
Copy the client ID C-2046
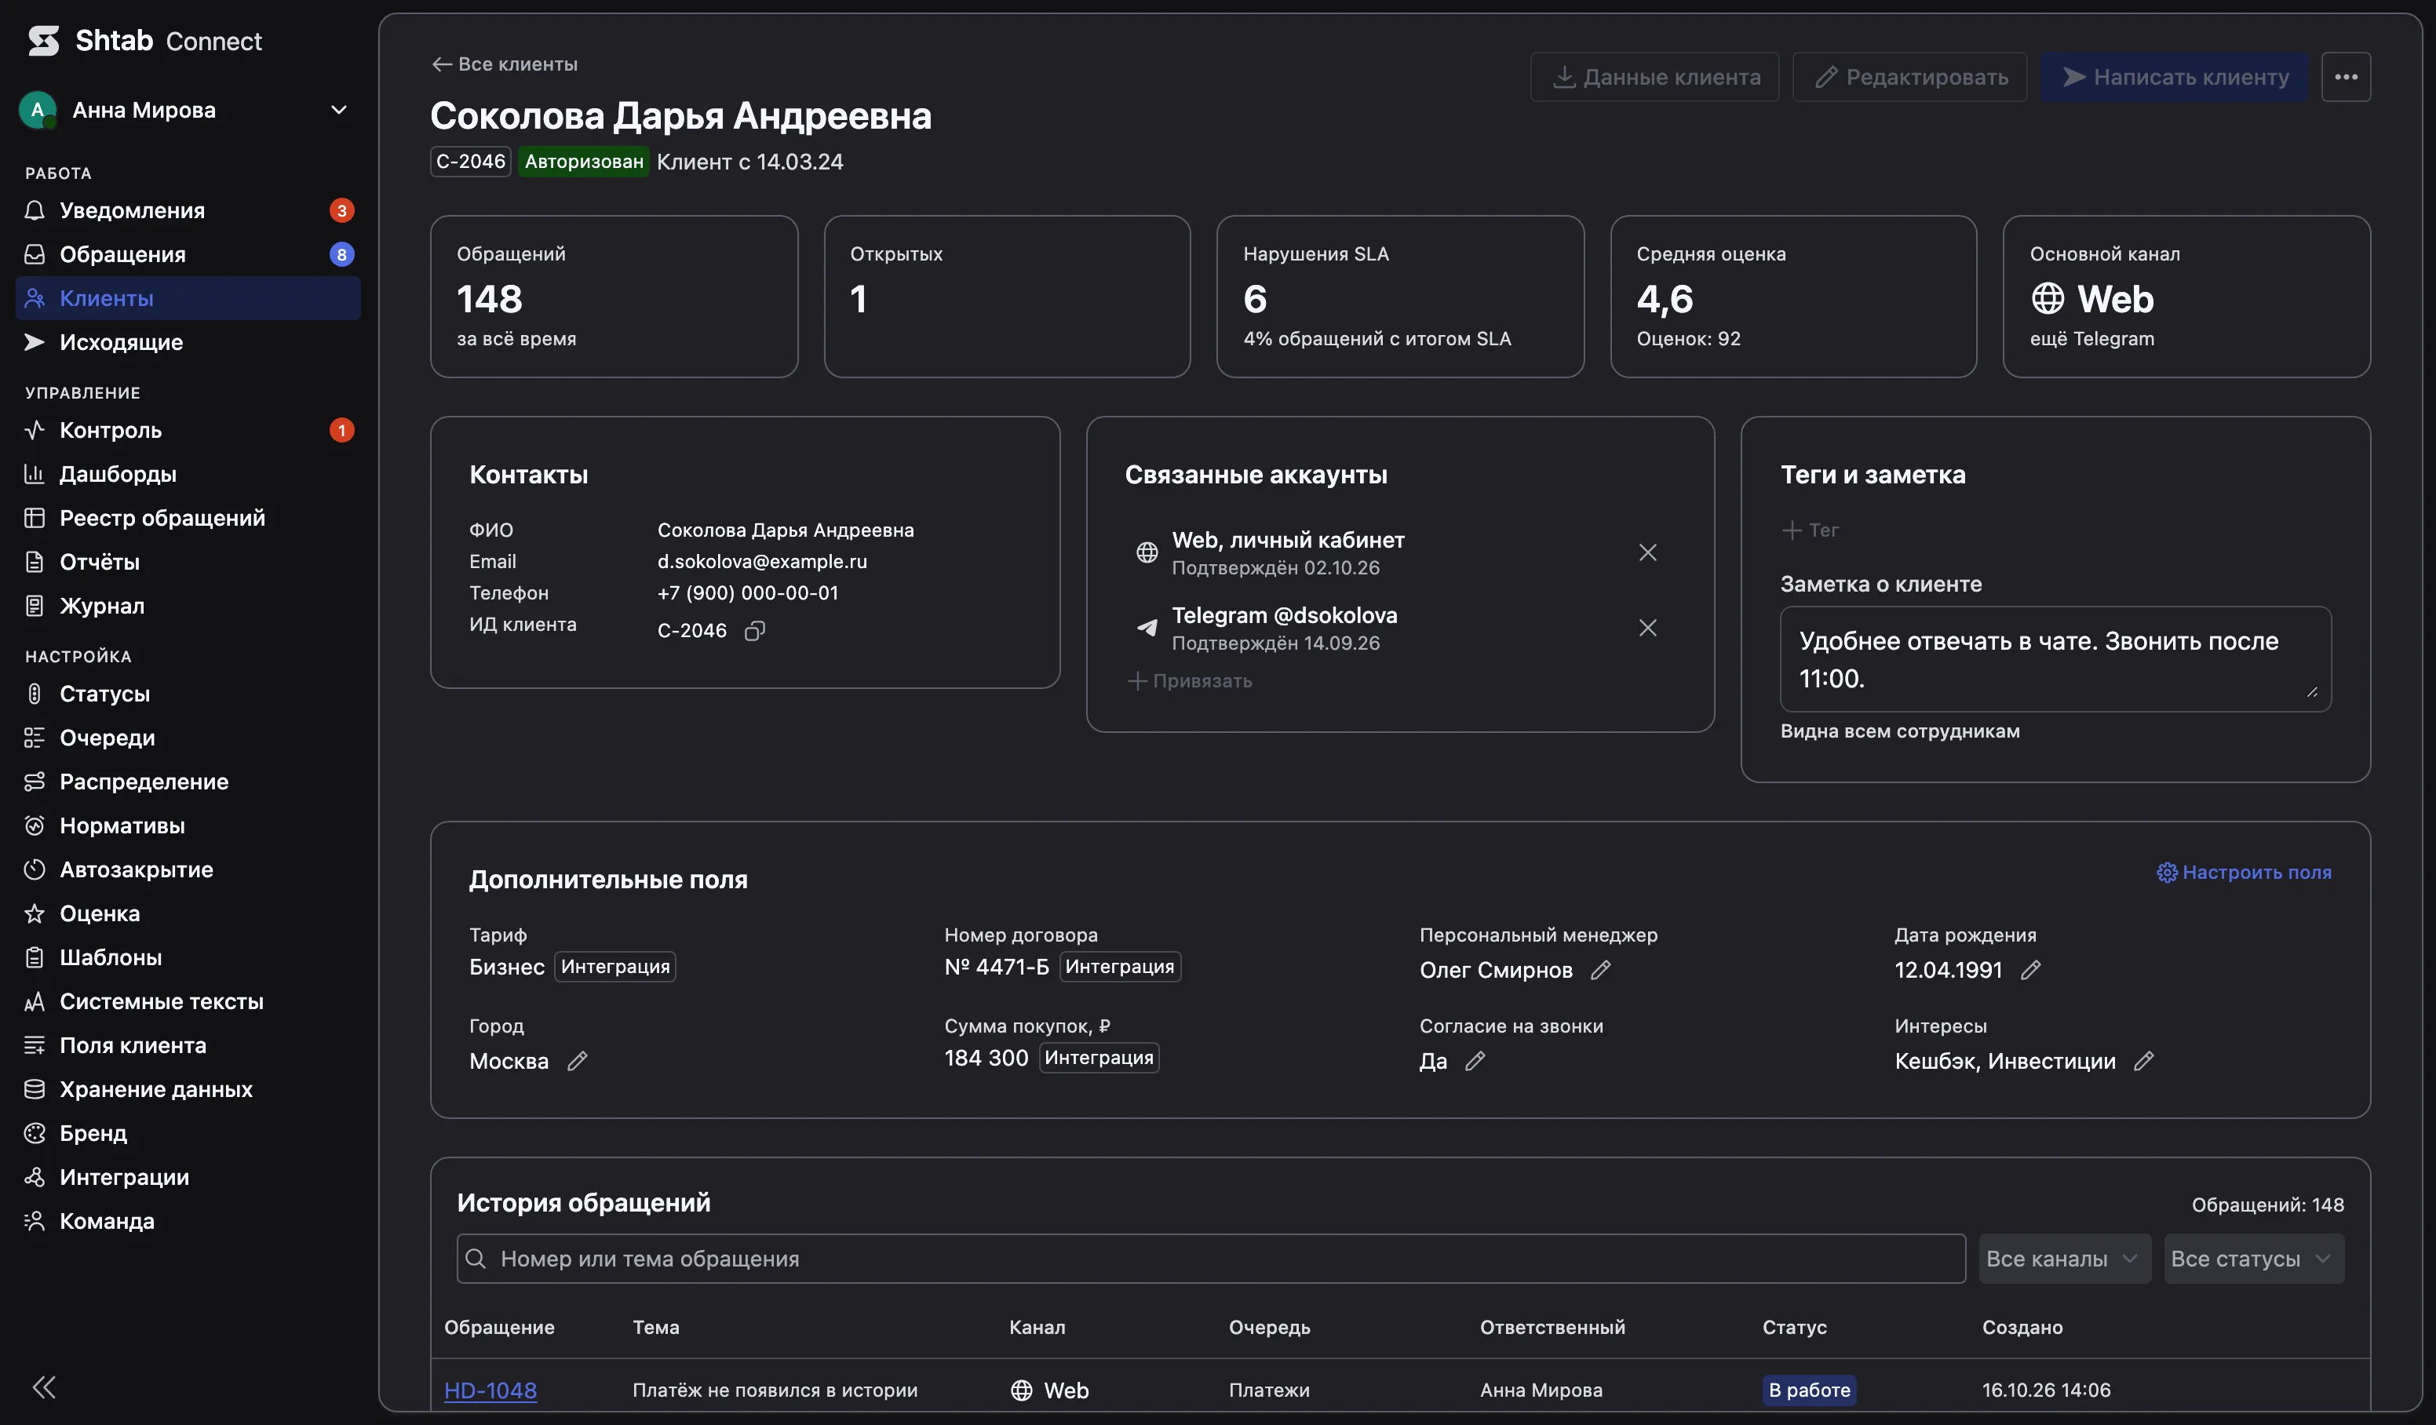pyautogui.click(x=755, y=630)
